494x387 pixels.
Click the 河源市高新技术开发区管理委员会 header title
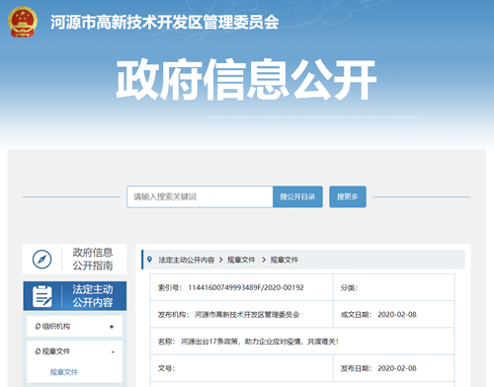165,23
